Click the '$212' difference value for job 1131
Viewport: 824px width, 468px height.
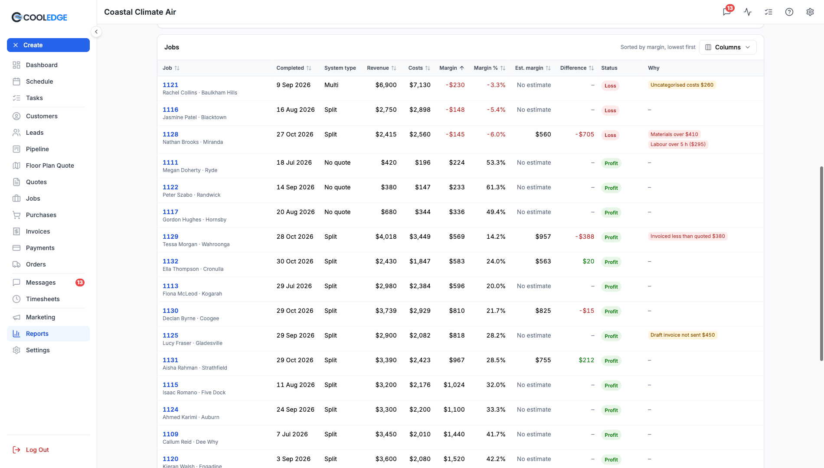[586, 360]
